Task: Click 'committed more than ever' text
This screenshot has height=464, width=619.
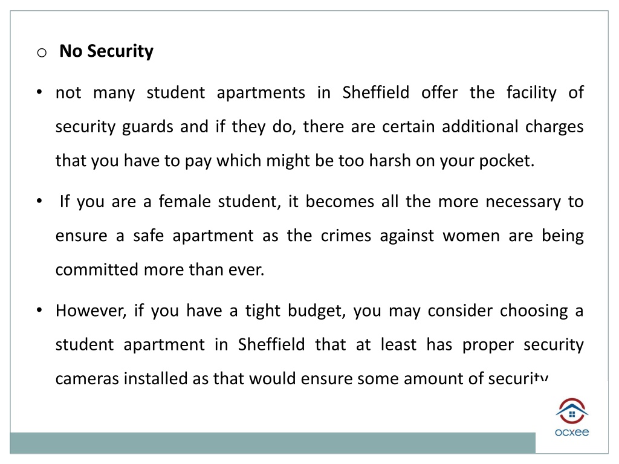Action: 159,270
